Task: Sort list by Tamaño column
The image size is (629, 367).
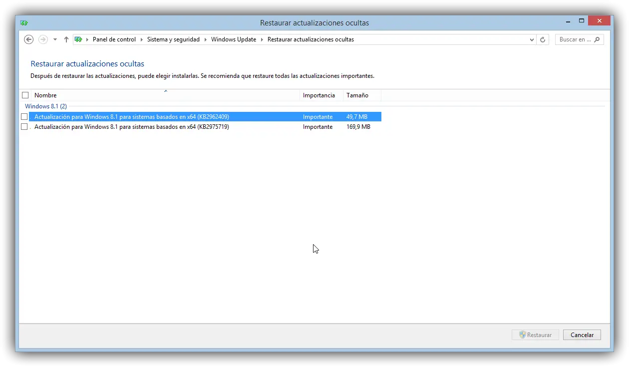Action: tap(362, 95)
